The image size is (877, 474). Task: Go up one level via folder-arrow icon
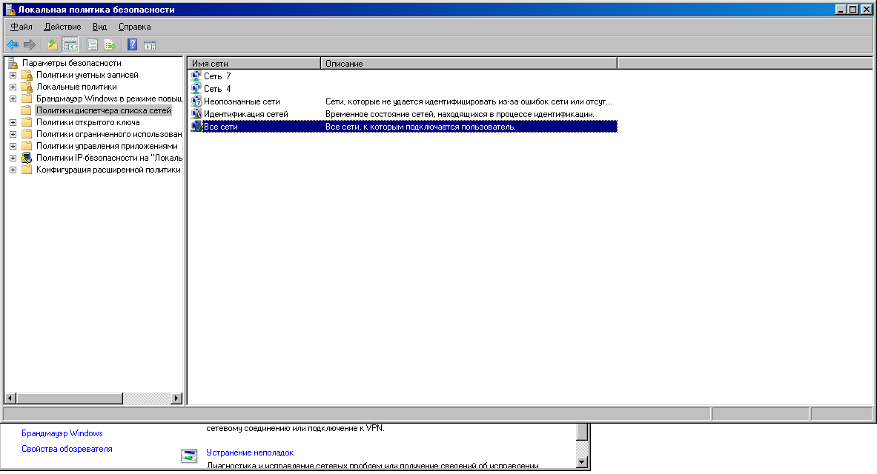[x=53, y=44]
